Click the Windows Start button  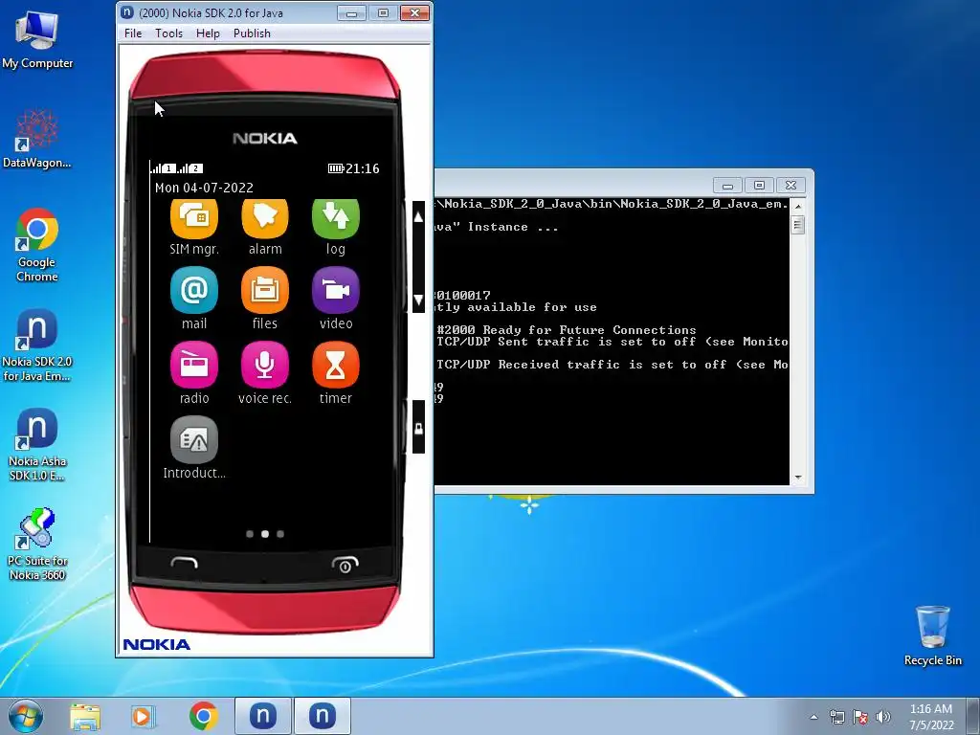point(26,716)
